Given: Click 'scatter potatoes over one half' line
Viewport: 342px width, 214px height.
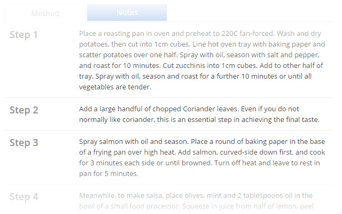Looking at the screenshot, I should click(x=128, y=55).
